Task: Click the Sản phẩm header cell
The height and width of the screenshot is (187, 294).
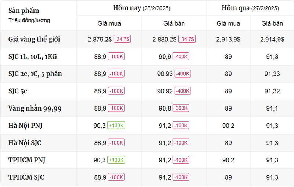Action: pos(39,15)
